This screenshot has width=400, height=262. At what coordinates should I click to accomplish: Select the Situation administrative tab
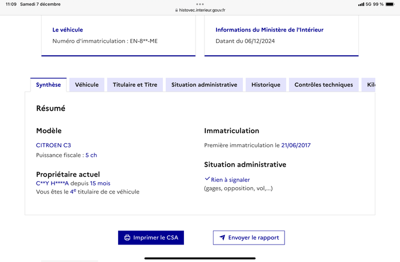204,85
